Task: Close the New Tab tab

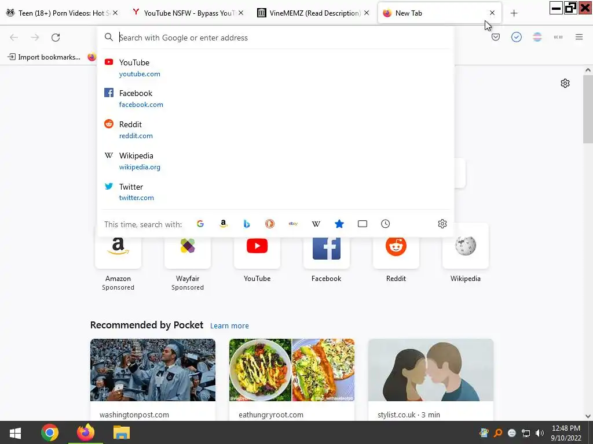Action: tap(492, 13)
